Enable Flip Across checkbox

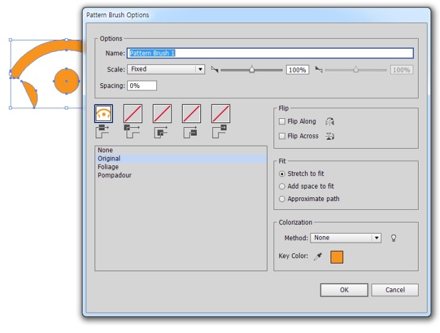click(x=282, y=136)
